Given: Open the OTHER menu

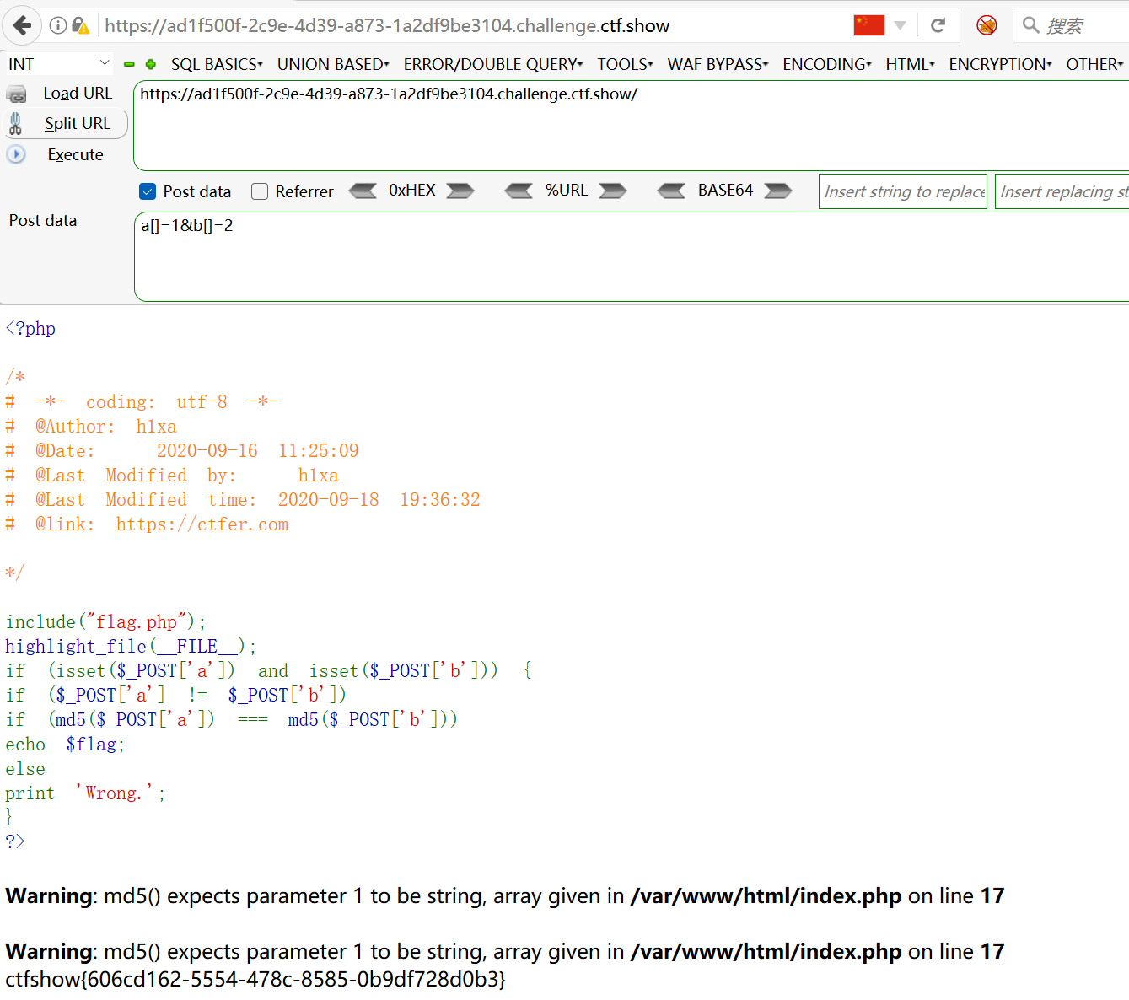Looking at the screenshot, I should [1094, 64].
